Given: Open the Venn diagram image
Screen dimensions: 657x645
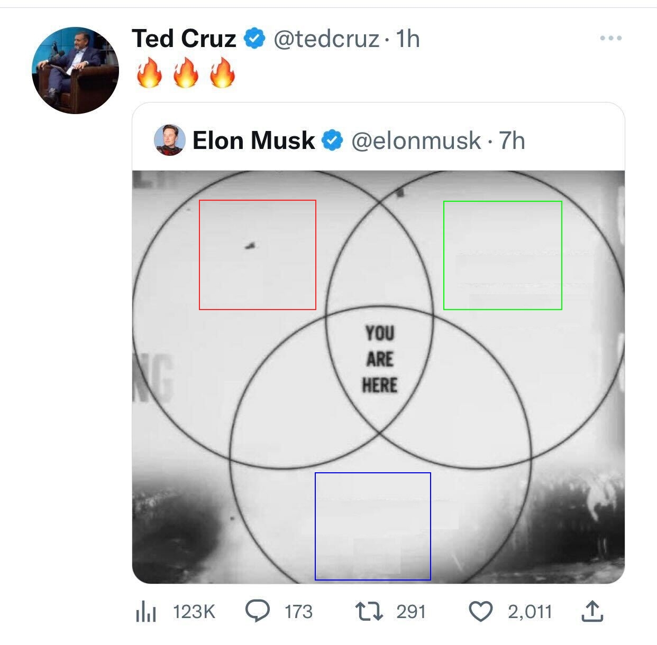Looking at the screenshot, I should (378, 377).
